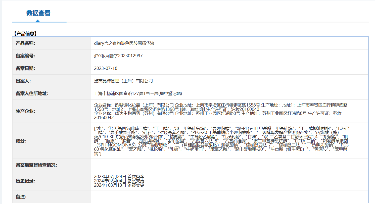Click the 历史记录 label cell
Viewport: 375px width, 204px height.
52,181
